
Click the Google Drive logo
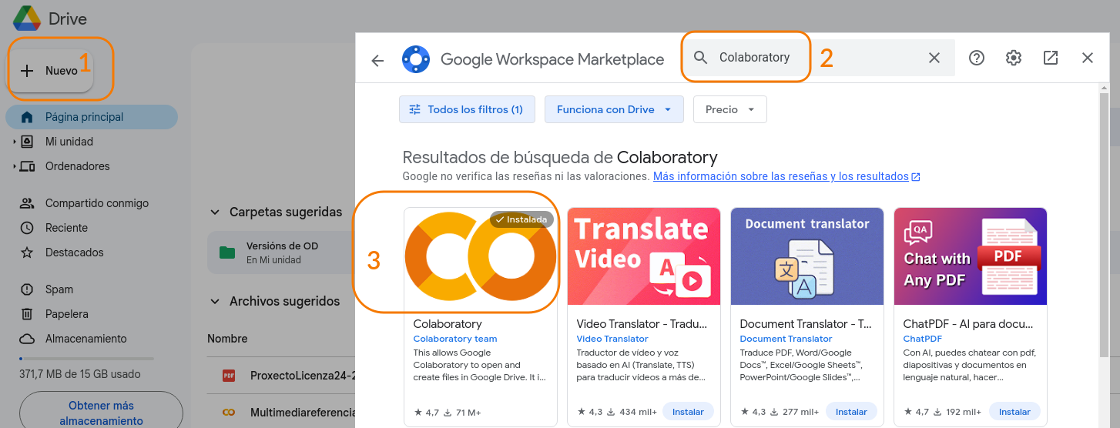coord(27,18)
